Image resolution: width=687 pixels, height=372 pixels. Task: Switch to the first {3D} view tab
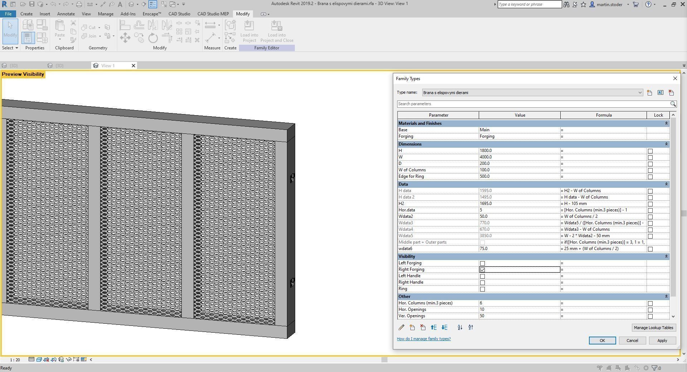14,65
